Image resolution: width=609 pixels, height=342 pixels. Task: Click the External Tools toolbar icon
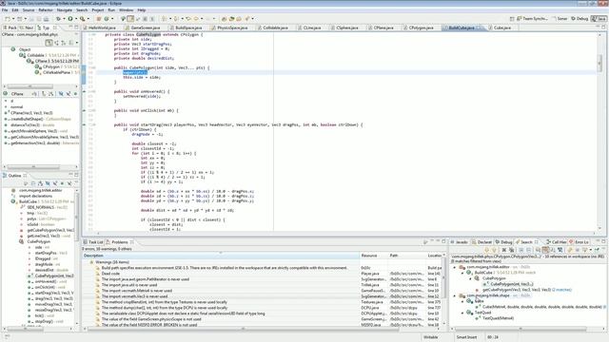83,19
